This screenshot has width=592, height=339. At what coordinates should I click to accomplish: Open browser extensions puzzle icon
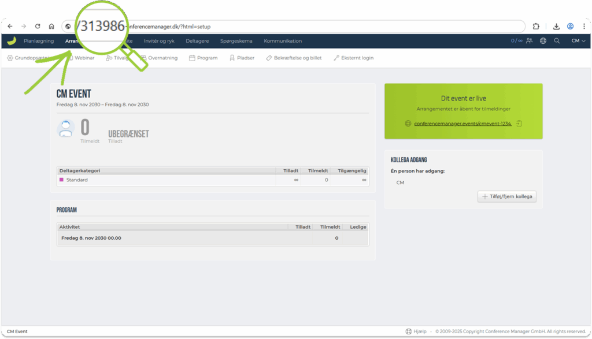tap(536, 27)
